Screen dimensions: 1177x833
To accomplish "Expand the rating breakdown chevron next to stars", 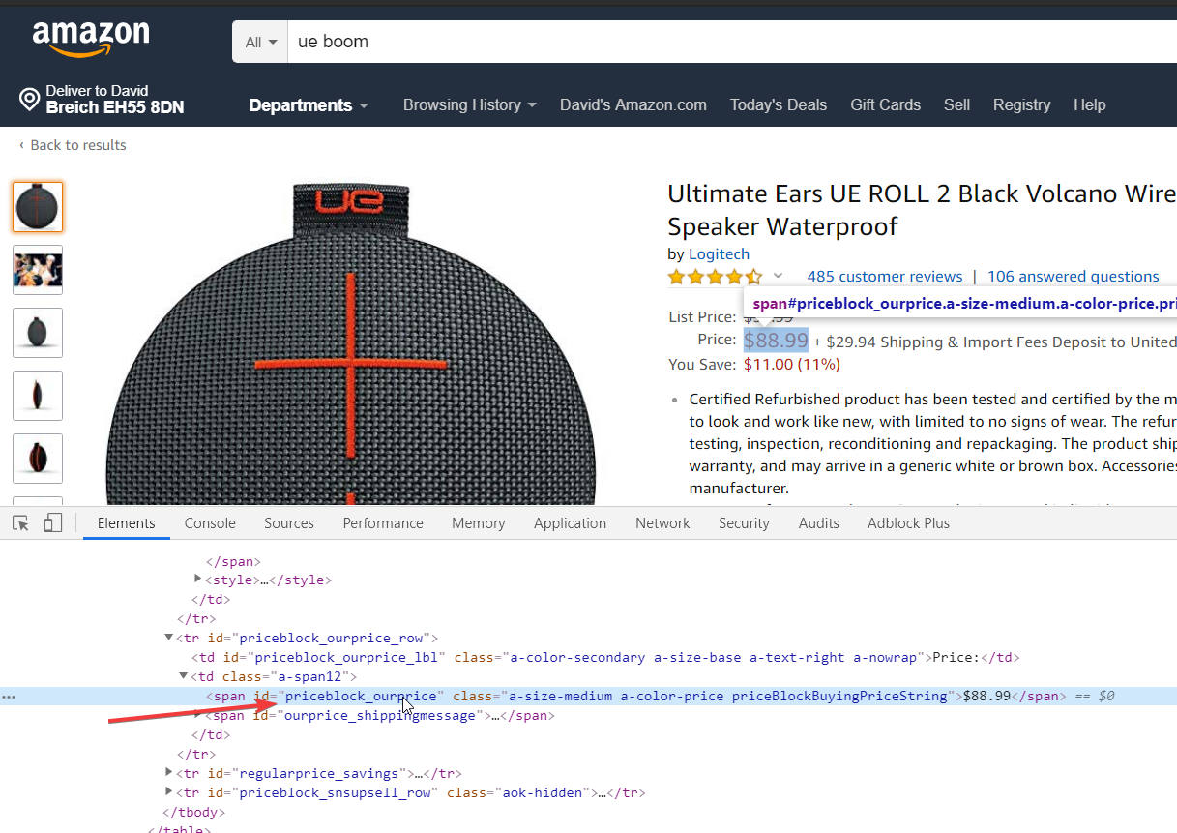I will [x=778, y=277].
